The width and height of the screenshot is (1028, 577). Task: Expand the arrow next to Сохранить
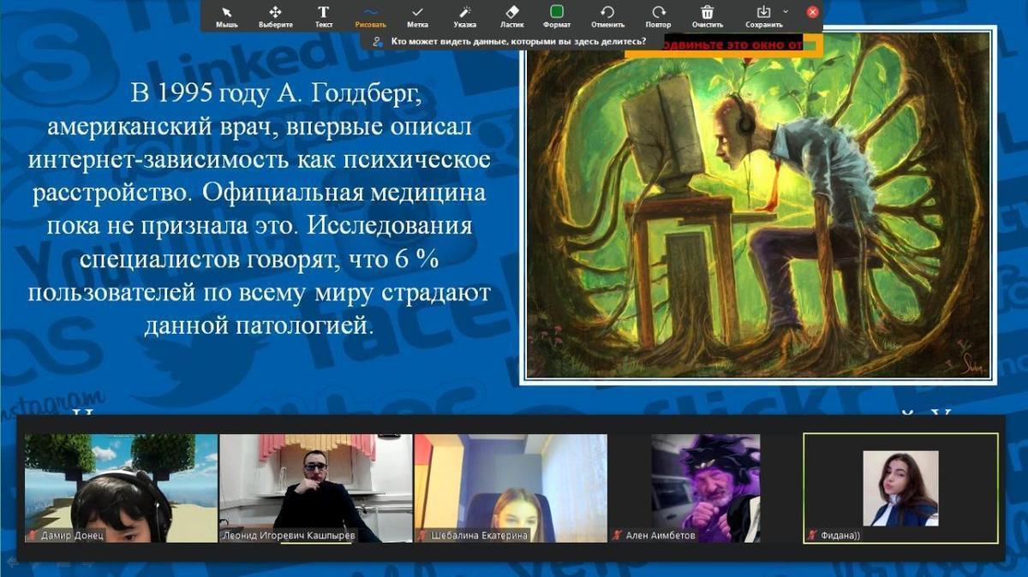click(786, 12)
